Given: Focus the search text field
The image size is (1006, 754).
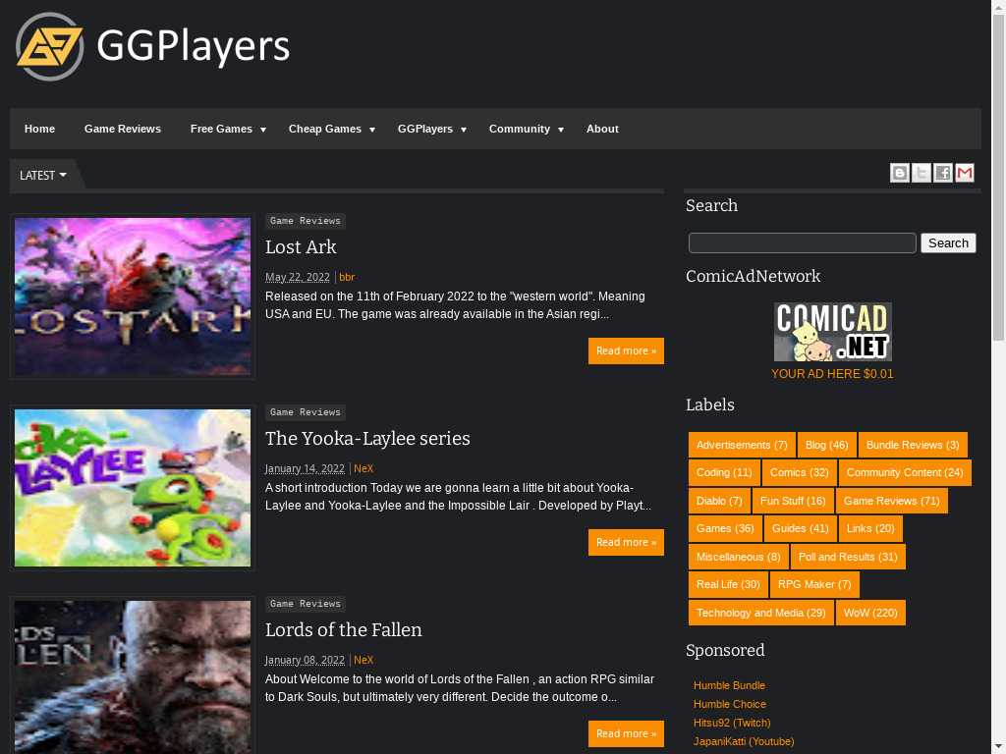Looking at the screenshot, I should click(802, 243).
